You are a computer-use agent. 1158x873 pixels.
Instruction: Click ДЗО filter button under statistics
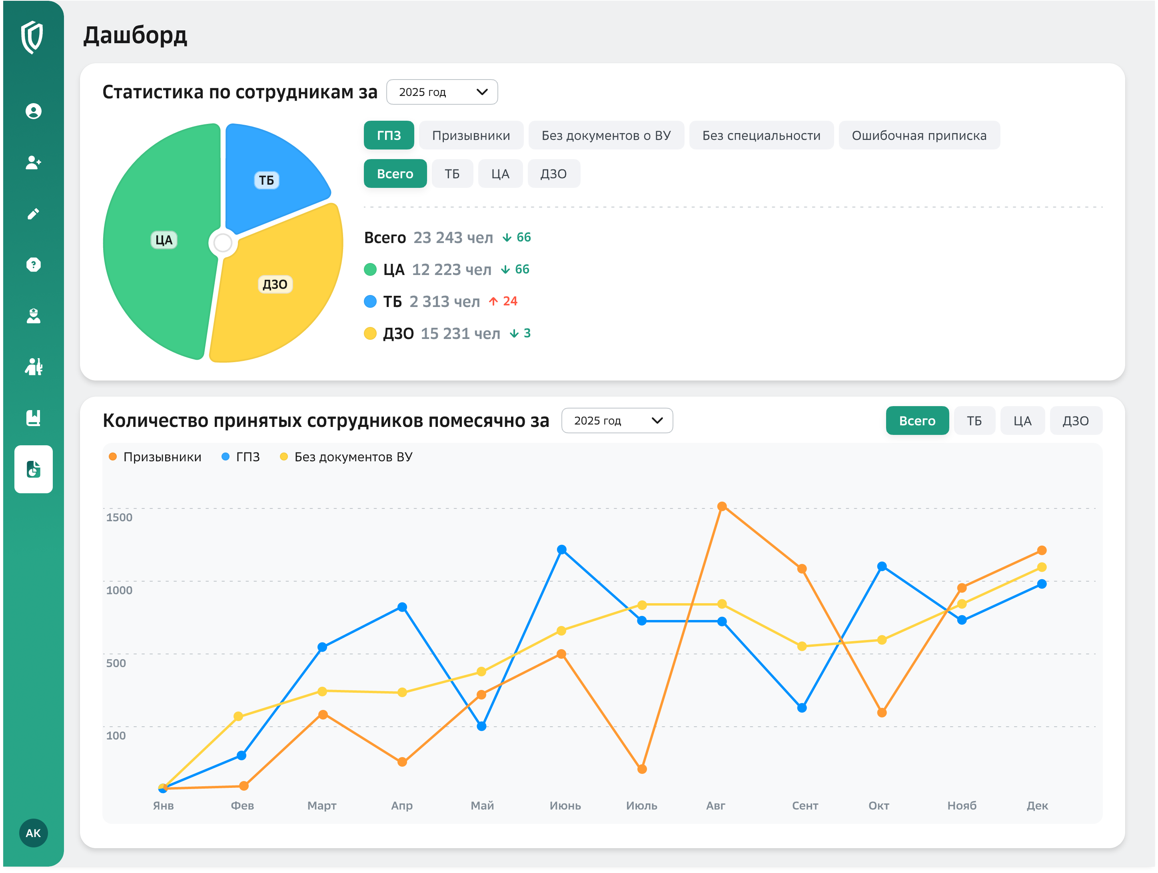pos(553,174)
